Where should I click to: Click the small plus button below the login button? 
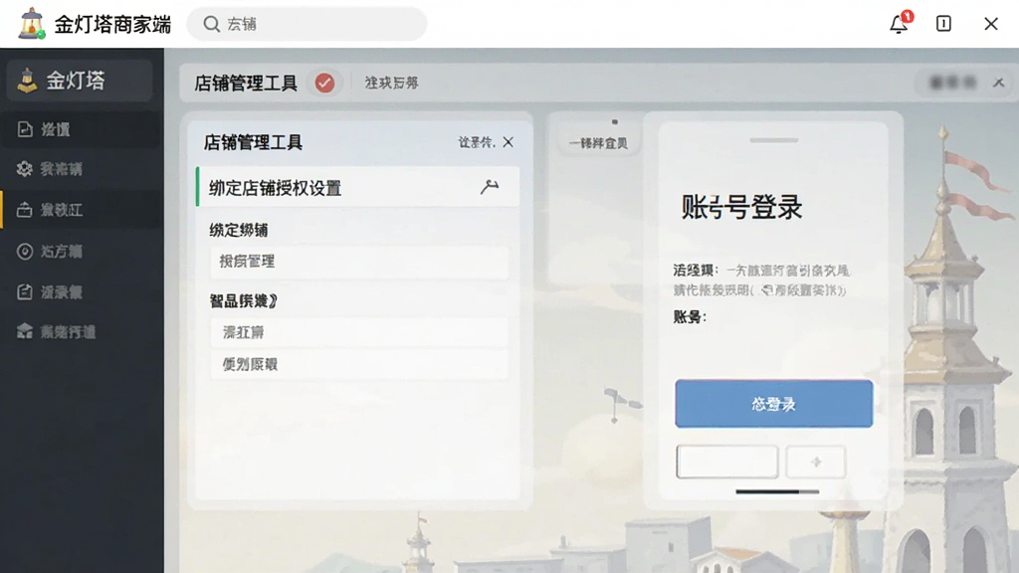pos(816,462)
